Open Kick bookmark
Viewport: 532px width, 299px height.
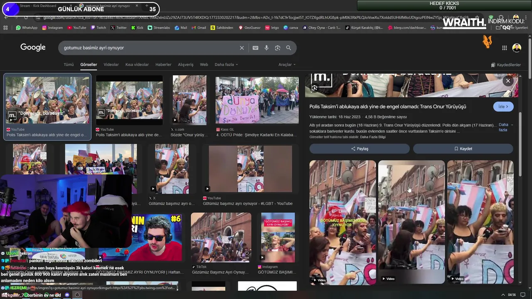click(137, 28)
